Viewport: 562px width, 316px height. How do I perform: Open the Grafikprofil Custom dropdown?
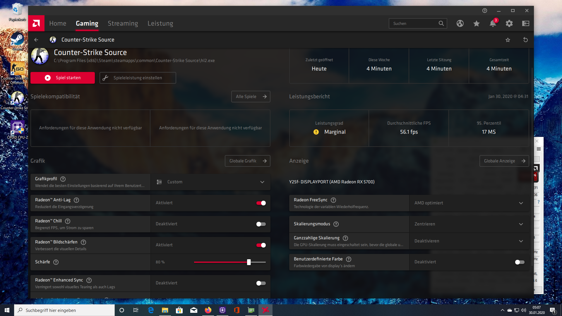210,182
